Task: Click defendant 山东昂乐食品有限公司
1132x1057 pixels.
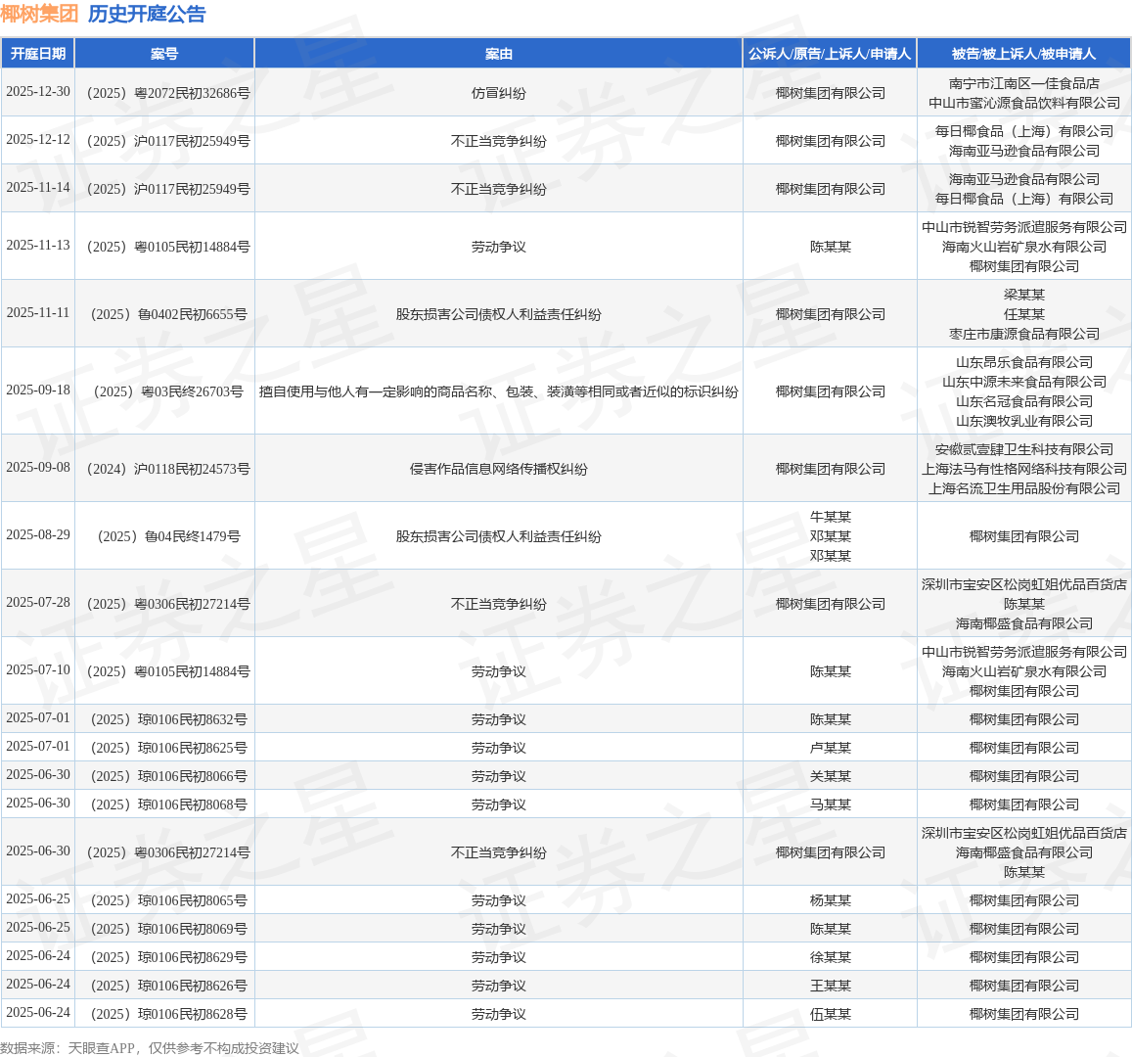Action: (1023, 362)
